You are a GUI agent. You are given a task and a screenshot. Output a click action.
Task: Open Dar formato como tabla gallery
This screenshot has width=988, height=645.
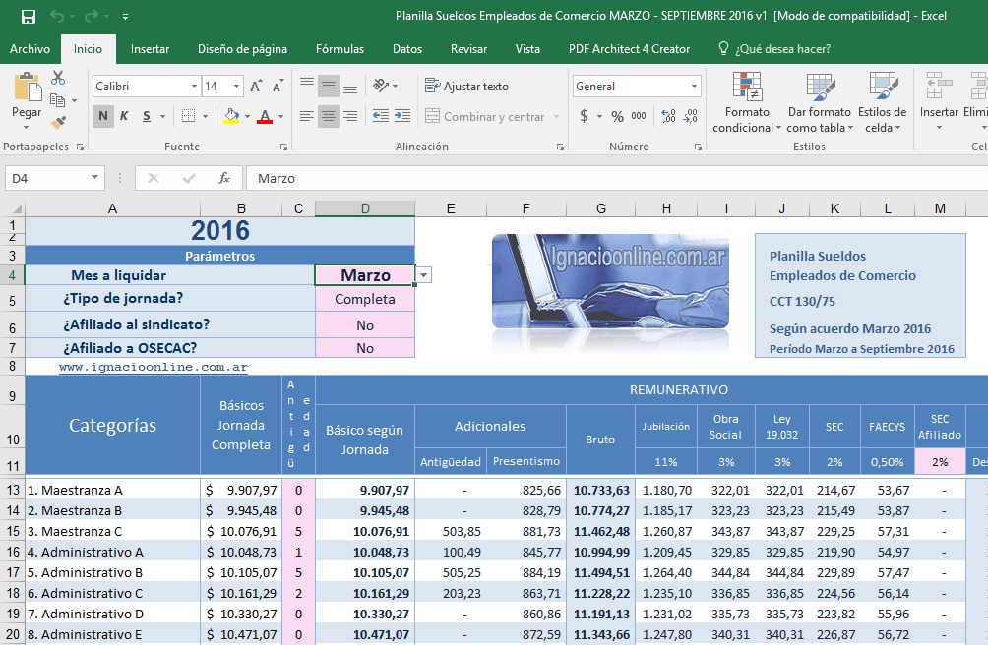(819, 102)
